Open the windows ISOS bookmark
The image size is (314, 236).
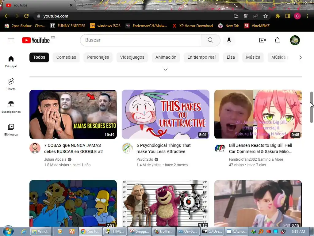(105, 26)
